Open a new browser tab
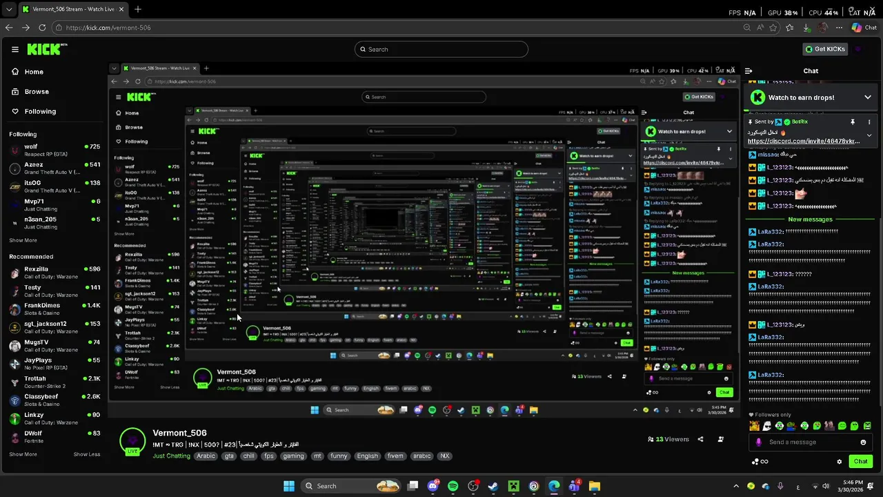The height and width of the screenshot is (497, 883). (x=137, y=10)
